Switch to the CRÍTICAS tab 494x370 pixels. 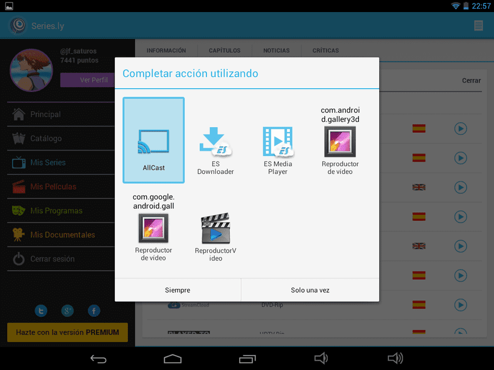pyautogui.click(x=325, y=50)
